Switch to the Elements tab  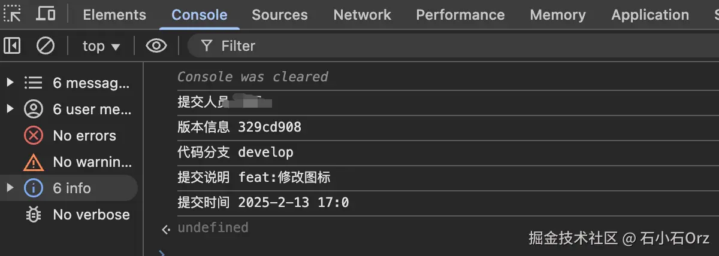click(114, 15)
